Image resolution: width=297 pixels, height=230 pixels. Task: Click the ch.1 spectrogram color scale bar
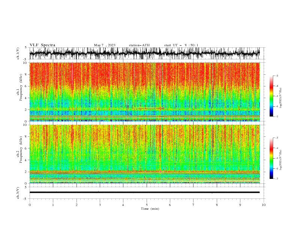tap(271, 96)
